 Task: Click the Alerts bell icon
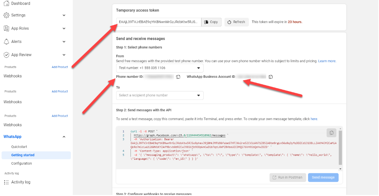pyautogui.click(x=7, y=42)
